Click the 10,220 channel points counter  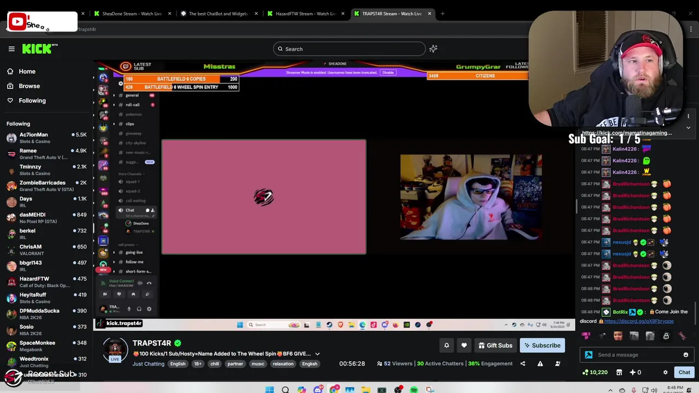click(x=595, y=372)
